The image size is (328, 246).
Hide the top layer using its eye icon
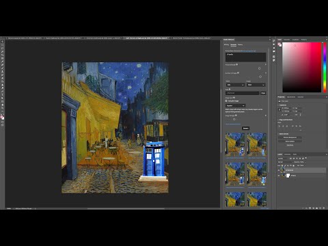click(x=279, y=170)
